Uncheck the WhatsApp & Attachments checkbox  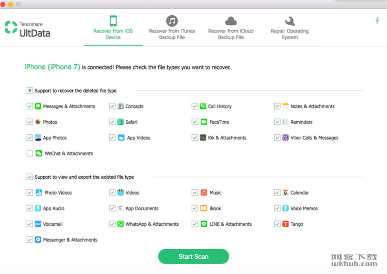(x=112, y=224)
